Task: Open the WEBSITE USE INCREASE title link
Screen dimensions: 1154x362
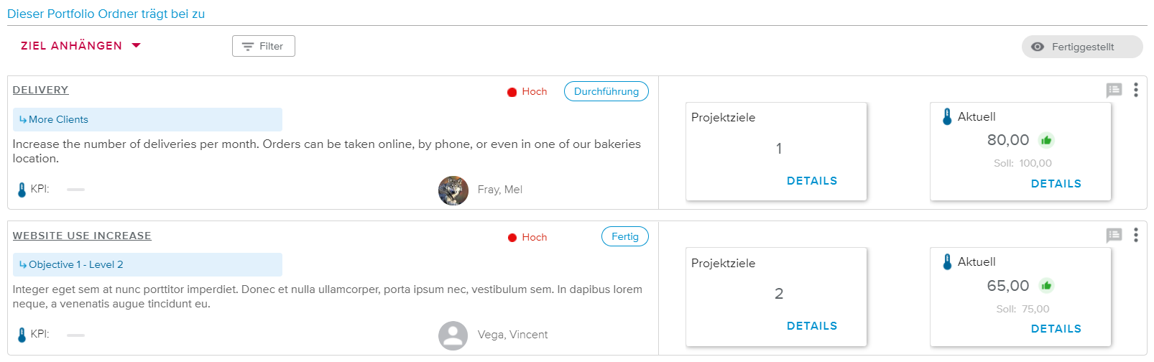Action: coord(82,236)
